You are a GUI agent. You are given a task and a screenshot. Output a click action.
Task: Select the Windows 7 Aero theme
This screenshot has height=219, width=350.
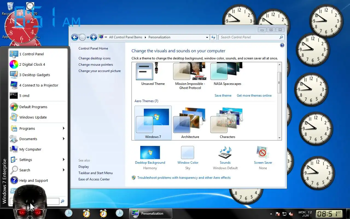[153, 123]
